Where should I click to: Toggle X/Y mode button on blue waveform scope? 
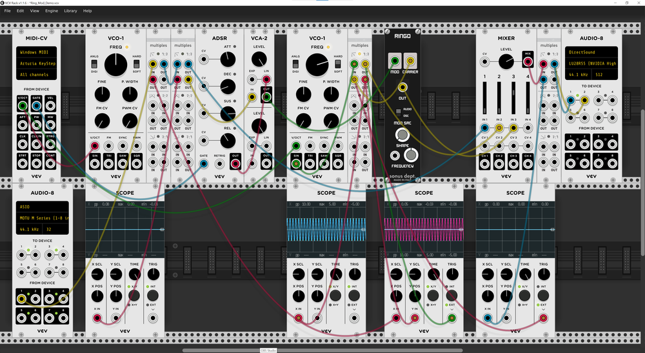tap(335, 295)
